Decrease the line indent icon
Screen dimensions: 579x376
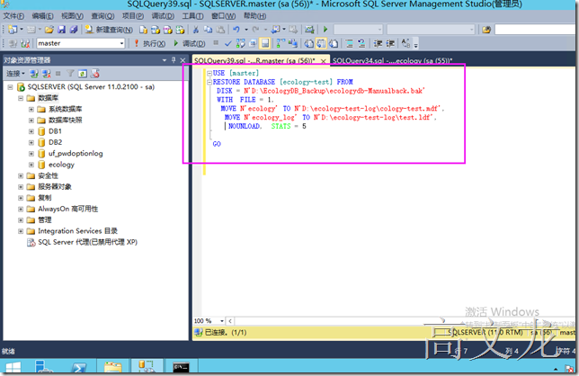coord(378,43)
